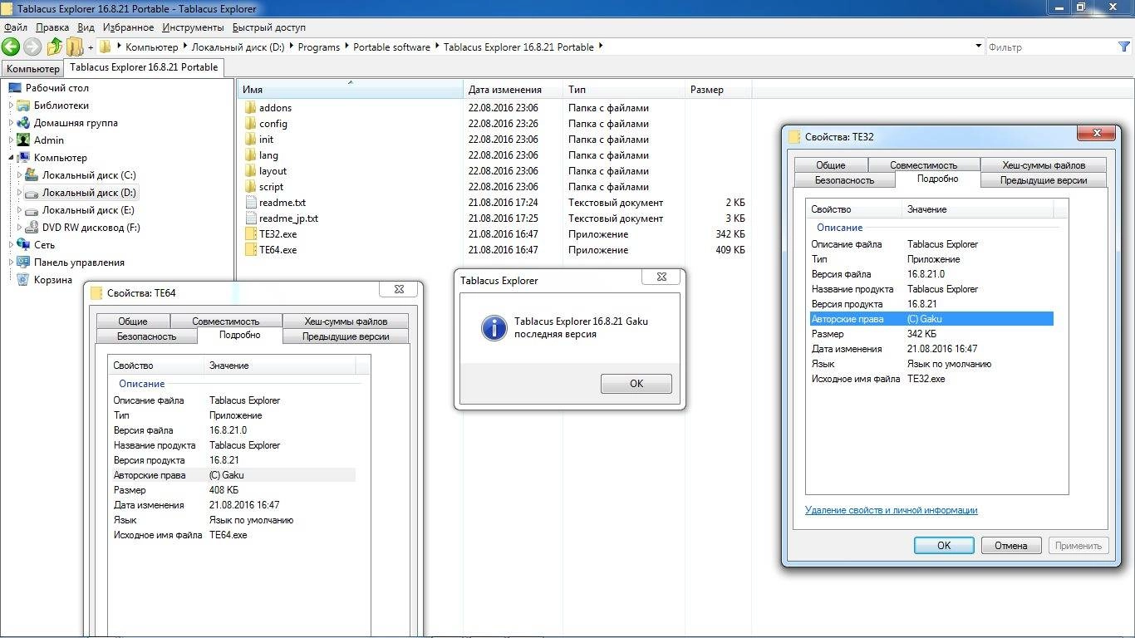Click Отмена in TE32 properties dialog
The width and height of the screenshot is (1135, 638).
1010,545
